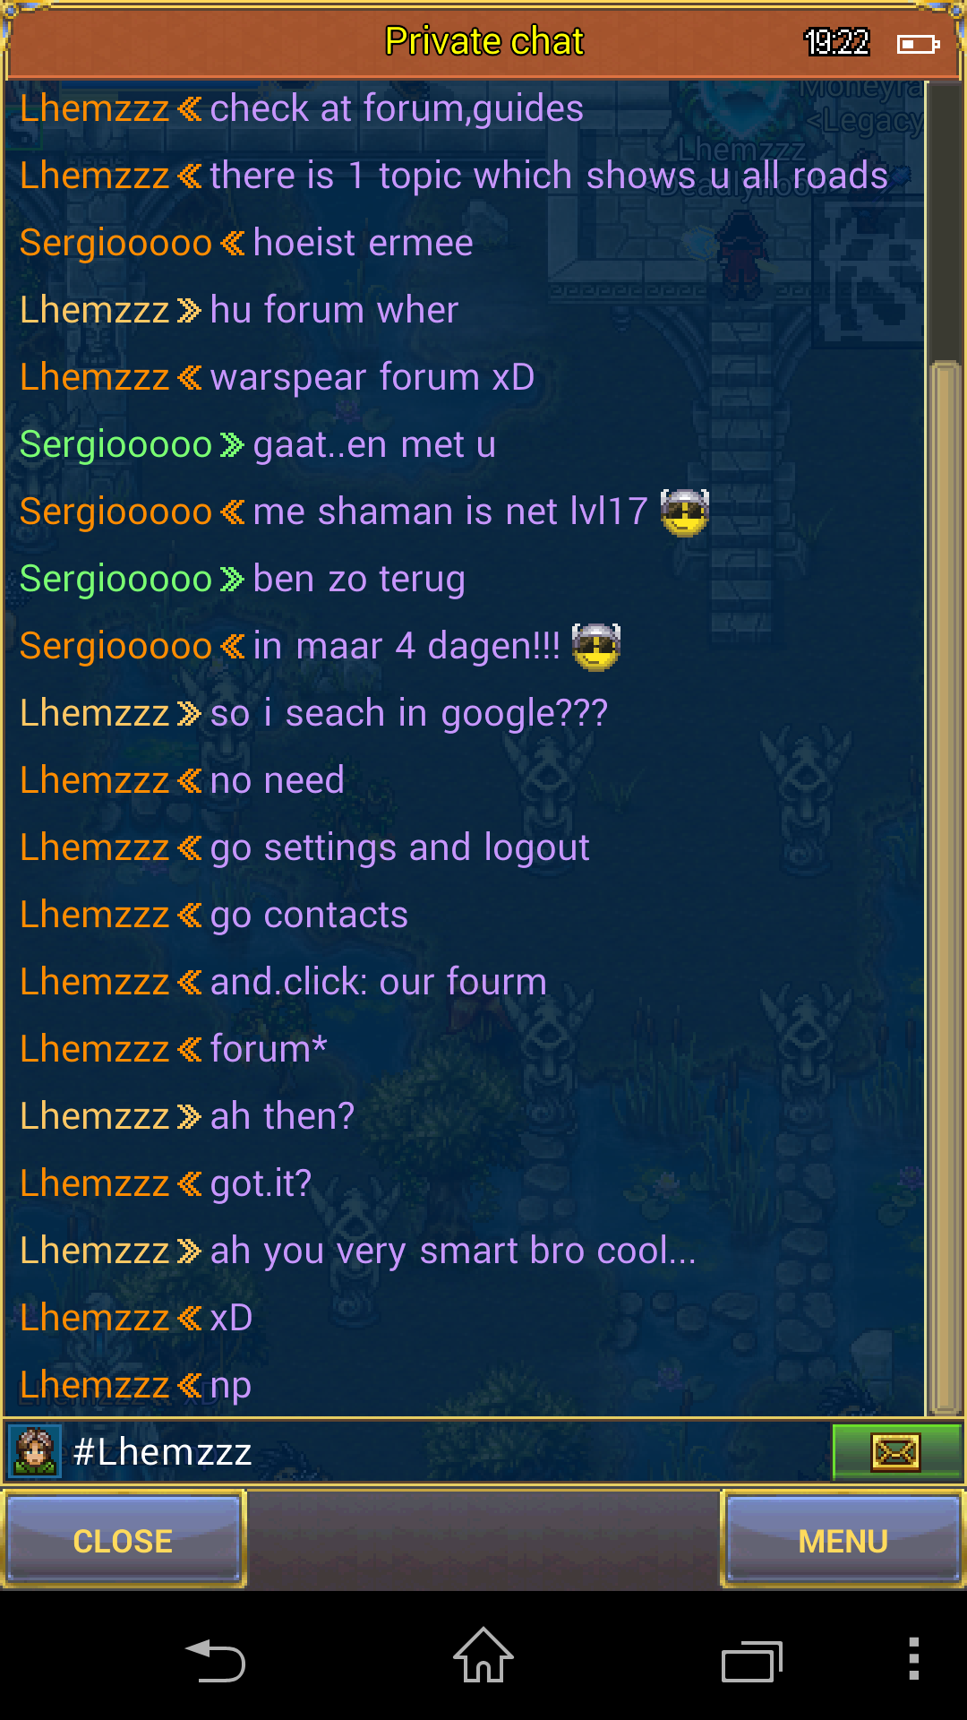Image resolution: width=967 pixels, height=1720 pixels.
Task: Tap the last message 'np'
Action: (x=230, y=1386)
